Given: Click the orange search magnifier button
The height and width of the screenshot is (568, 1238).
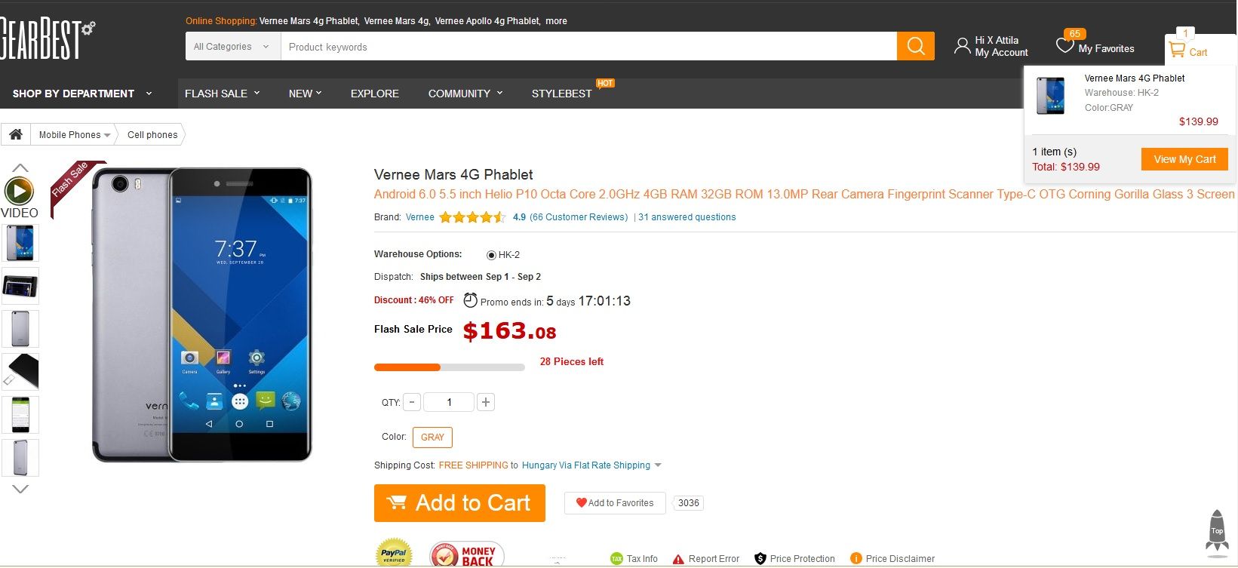Looking at the screenshot, I should click(x=916, y=46).
